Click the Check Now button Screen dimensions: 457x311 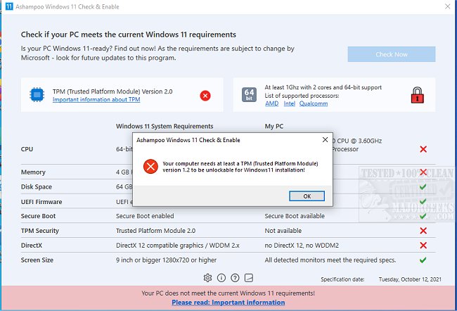pyautogui.click(x=391, y=54)
